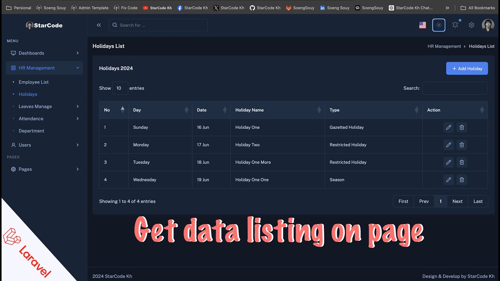500x281 pixels.
Task: Sort table by Type column
Action: point(373,110)
